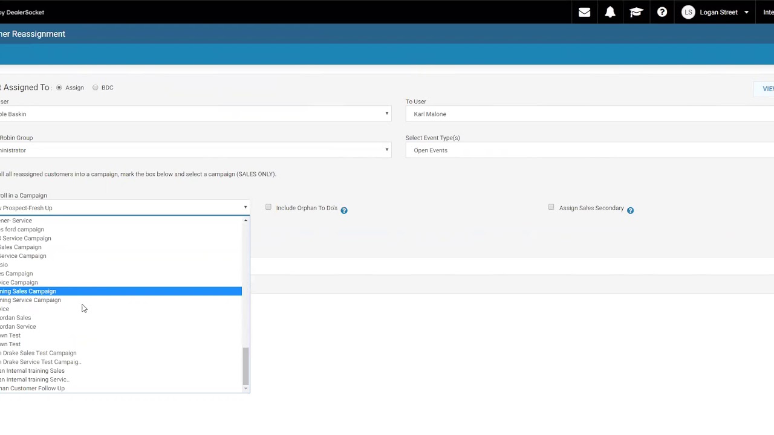Collapse the campaign dropdown showing Prospect-Fresh Up
The height and width of the screenshot is (435, 774).
tap(125, 208)
